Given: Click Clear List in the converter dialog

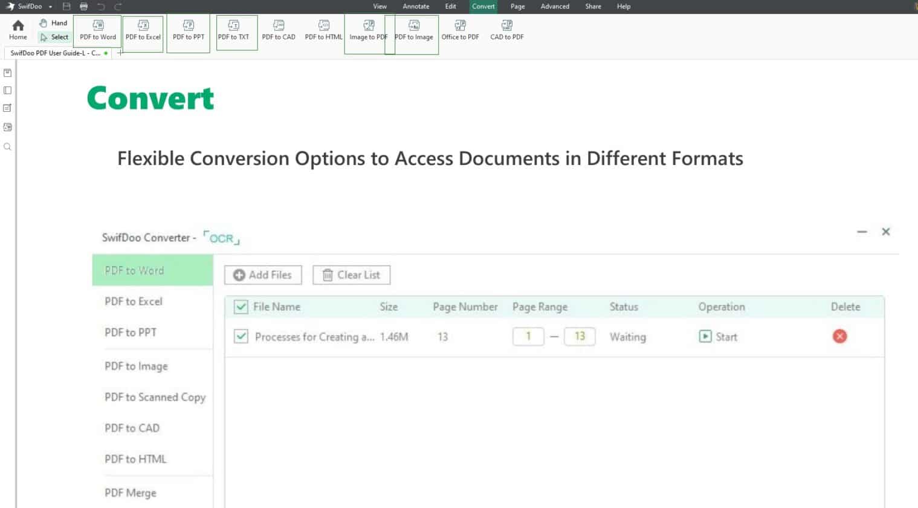Looking at the screenshot, I should (x=351, y=275).
